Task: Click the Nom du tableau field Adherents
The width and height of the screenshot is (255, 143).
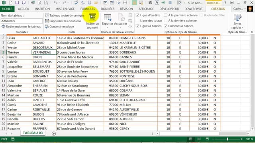Action: pyautogui.click(x=22, y=21)
